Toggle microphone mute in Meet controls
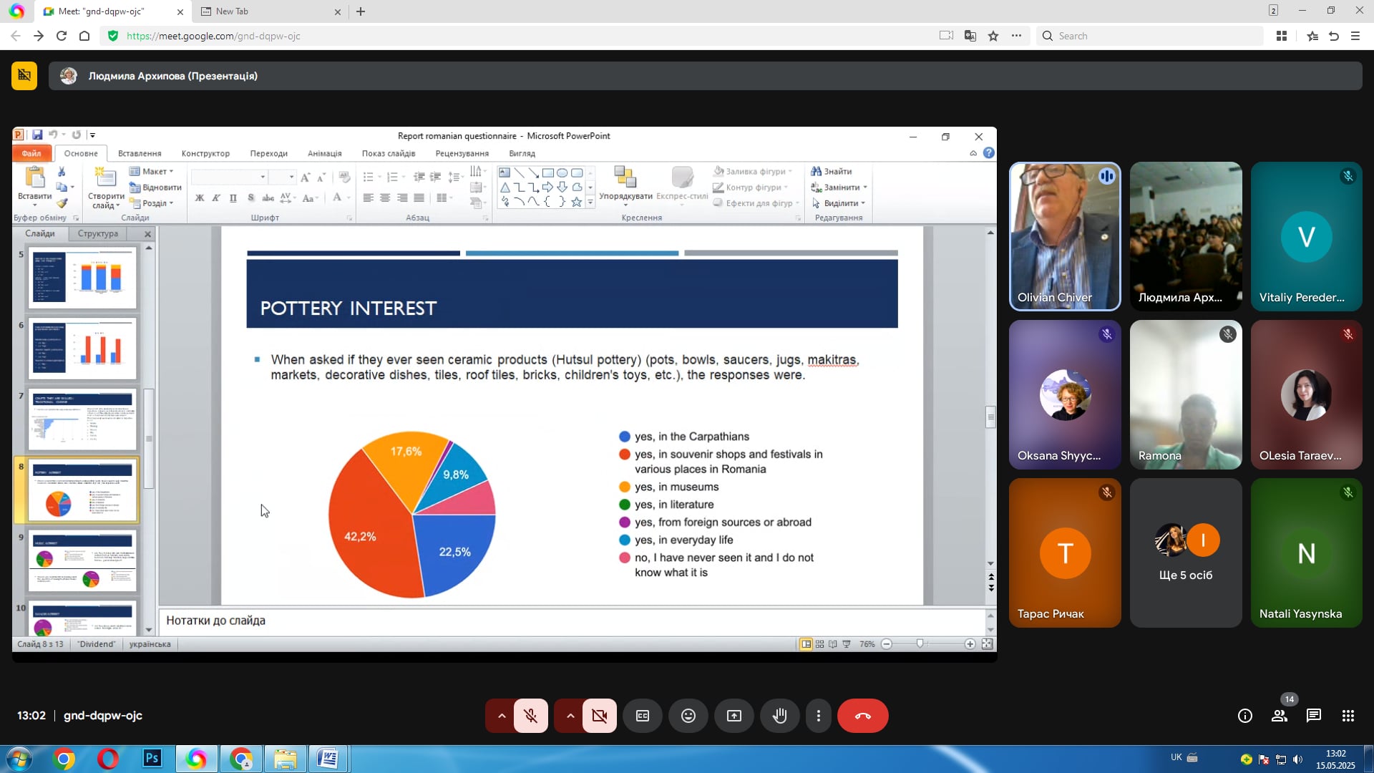This screenshot has height=773, width=1374. (x=530, y=716)
